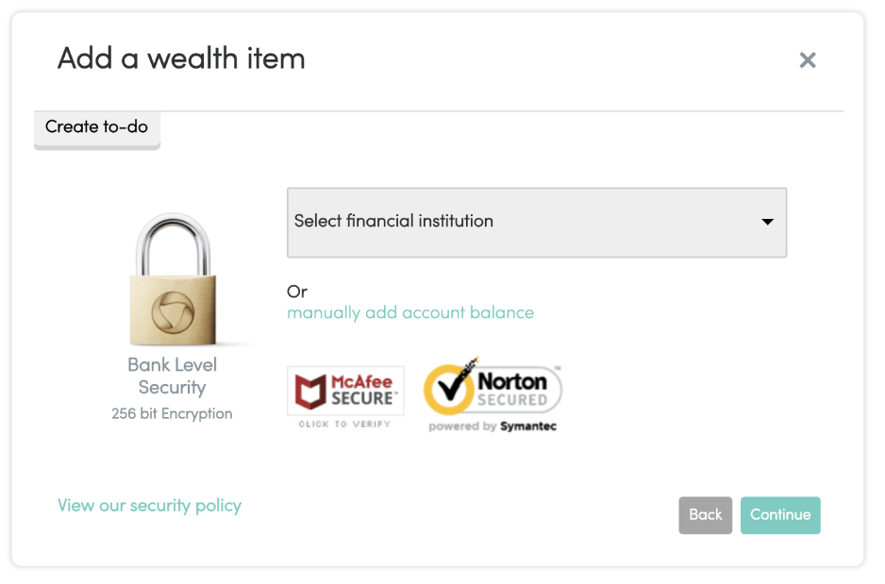This screenshot has width=885, height=584.
Task: Click the powered by Symantec text
Action: tap(493, 426)
